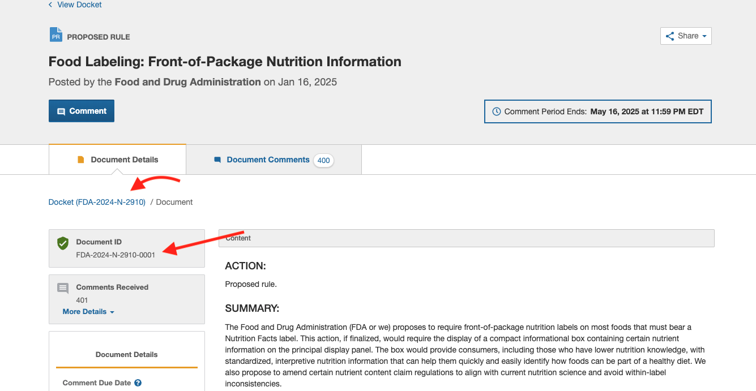Expand the More Details dropdown
756x391 pixels.
pyautogui.click(x=88, y=312)
